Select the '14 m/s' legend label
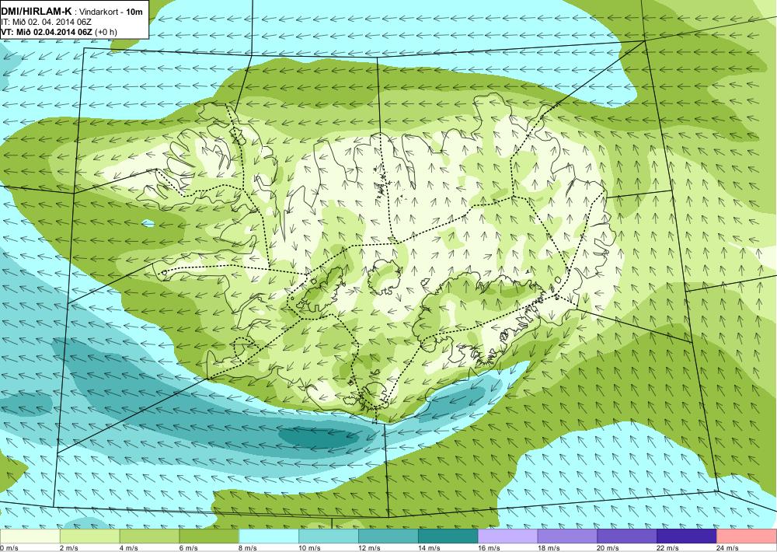The image size is (777, 552). [x=429, y=548]
